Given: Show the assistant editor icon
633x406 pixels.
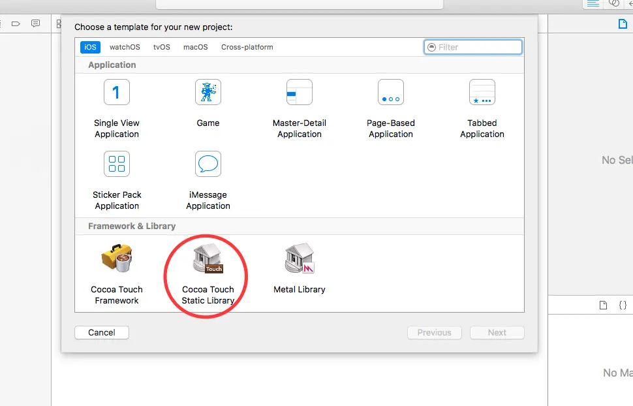Looking at the screenshot, I should [x=614, y=4].
